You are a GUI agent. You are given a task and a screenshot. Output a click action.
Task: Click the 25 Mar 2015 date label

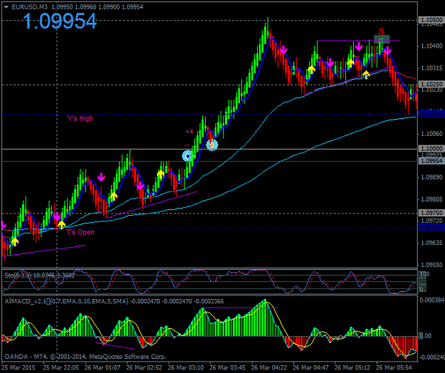tap(19, 367)
